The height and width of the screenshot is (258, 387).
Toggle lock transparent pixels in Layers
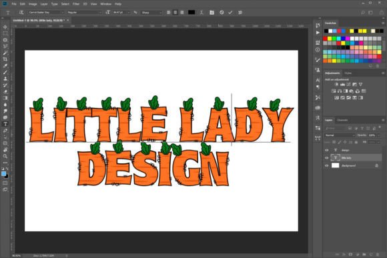(334, 142)
